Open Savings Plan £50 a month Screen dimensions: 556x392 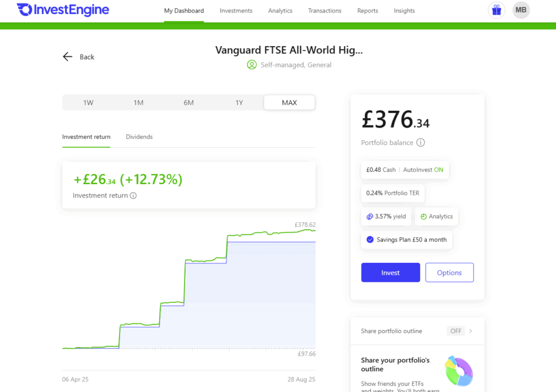coord(406,239)
